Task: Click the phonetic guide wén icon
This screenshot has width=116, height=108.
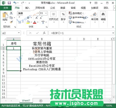Action: [43, 22]
